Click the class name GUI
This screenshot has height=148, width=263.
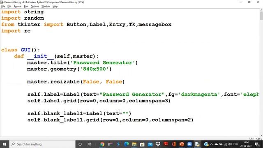click(x=25, y=50)
